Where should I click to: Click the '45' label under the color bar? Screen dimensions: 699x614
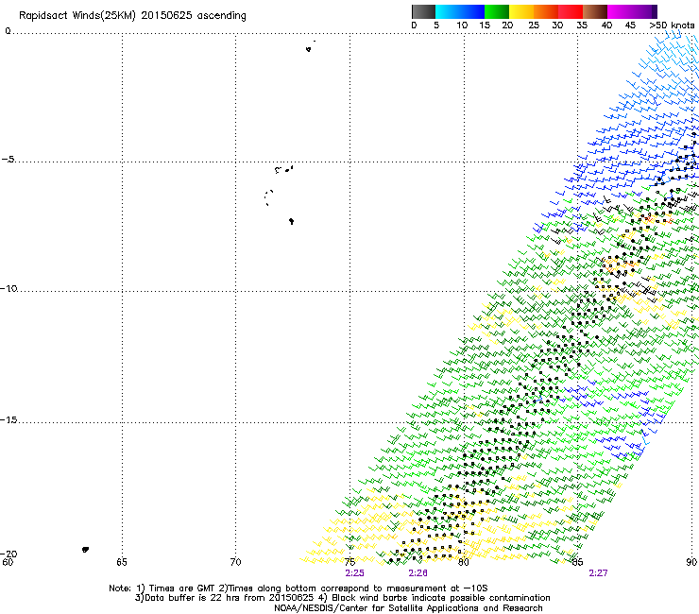pos(630,26)
